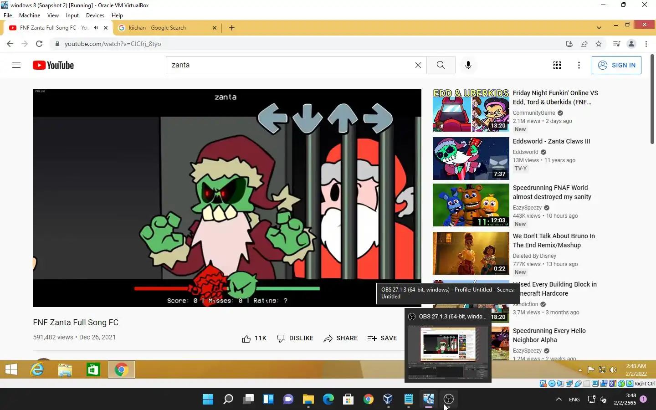
Task: Go forward in Chrome
Action: [25, 44]
